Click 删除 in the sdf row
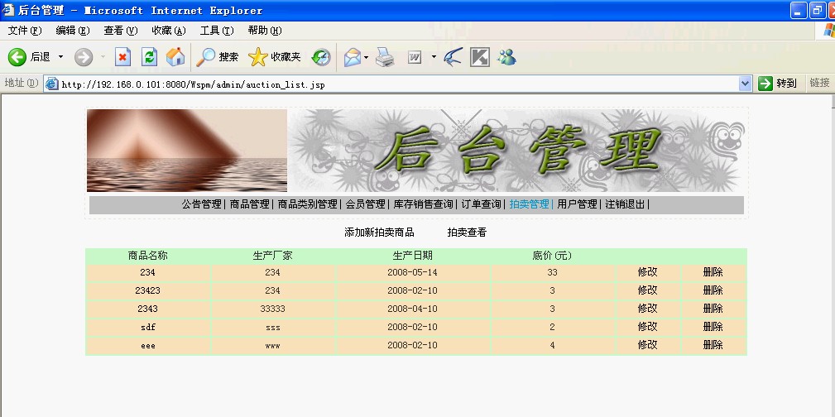The height and width of the screenshot is (417, 835). pyautogui.click(x=713, y=327)
